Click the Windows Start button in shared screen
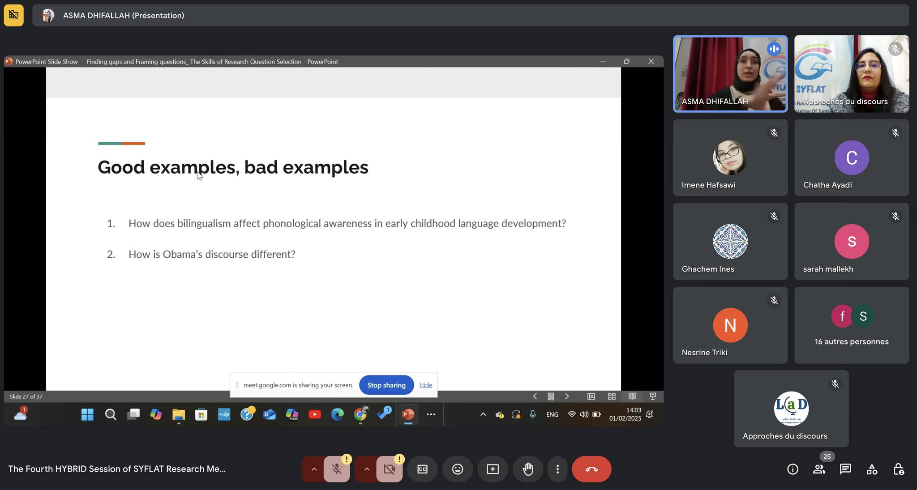917x490 pixels. [x=87, y=414]
